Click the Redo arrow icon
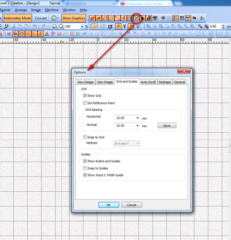The image size is (231, 240). point(44,26)
